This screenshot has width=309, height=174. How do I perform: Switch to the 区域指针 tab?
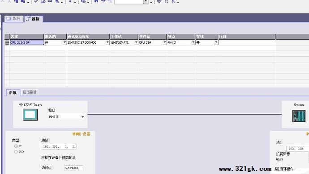click(x=30, y=92)
